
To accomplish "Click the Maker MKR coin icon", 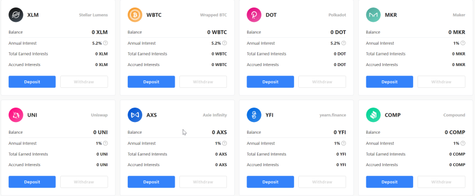I will (373, 15).
